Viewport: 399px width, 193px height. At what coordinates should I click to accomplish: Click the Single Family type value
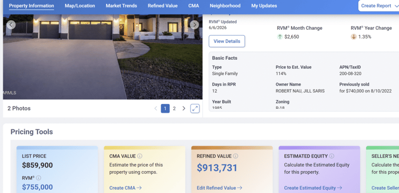point(225,74)
